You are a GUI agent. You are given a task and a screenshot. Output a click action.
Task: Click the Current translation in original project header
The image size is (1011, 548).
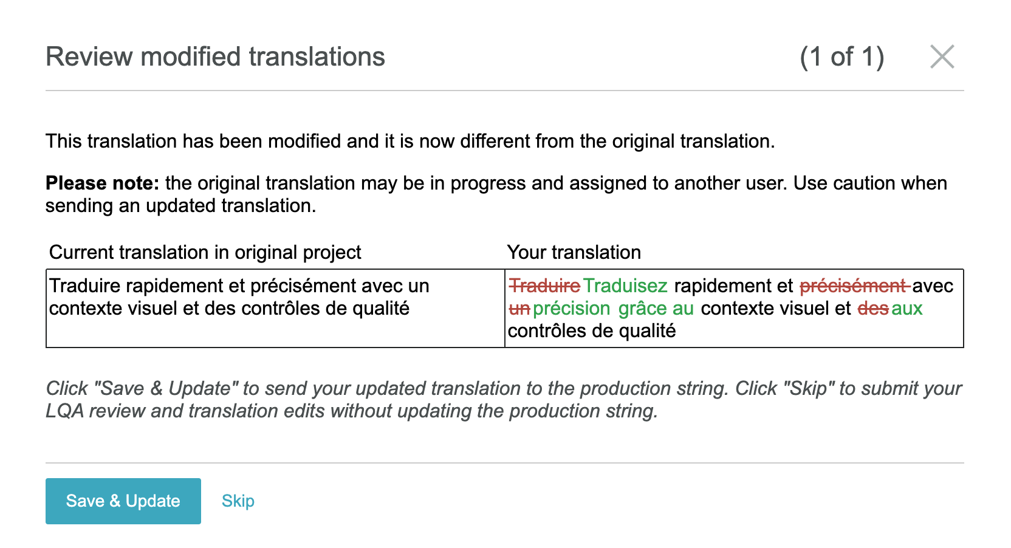(x=206, y=252)
